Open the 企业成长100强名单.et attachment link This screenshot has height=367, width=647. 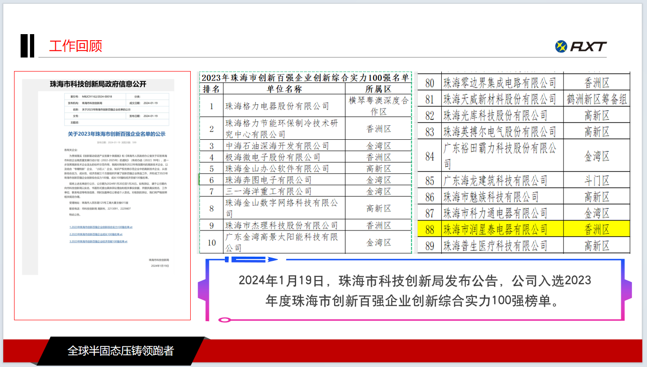pyautogui.click(x=96, y=234)
